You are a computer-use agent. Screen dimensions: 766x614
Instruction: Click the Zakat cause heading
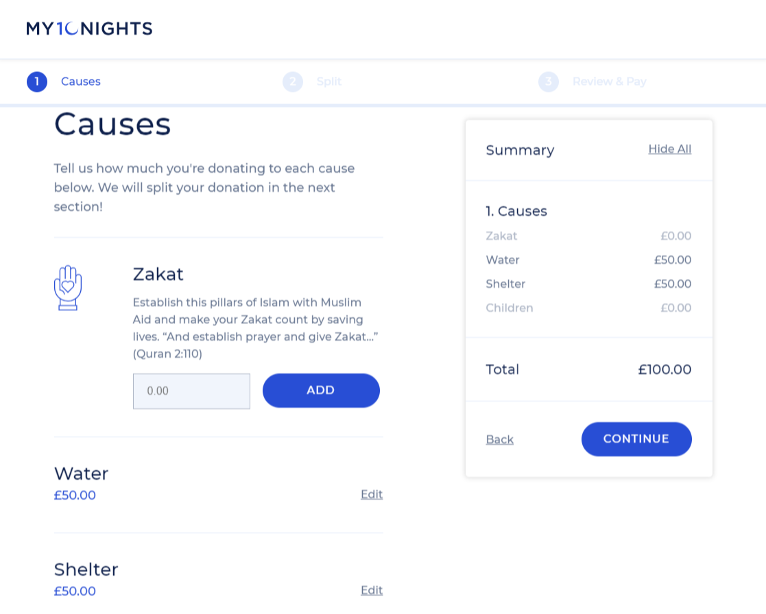158,274
